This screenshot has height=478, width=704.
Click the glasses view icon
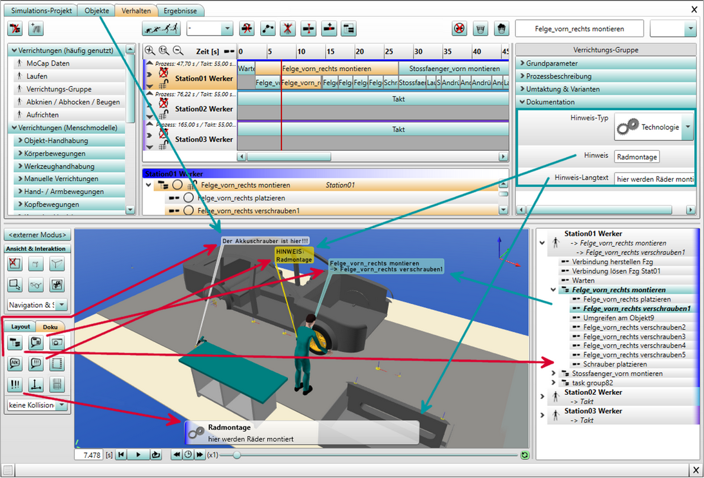click(x=36, y=284)
